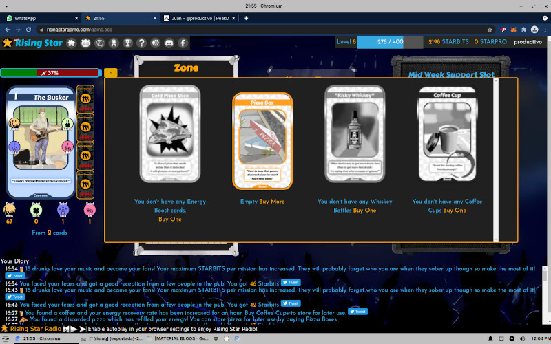Click the popup panel vertical scrollbar
Viewport: 551px width, 344px height.
tap(496, 160)
